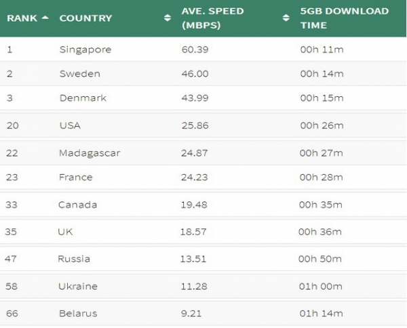Select the Madagascar table cell

pos(90,153)
